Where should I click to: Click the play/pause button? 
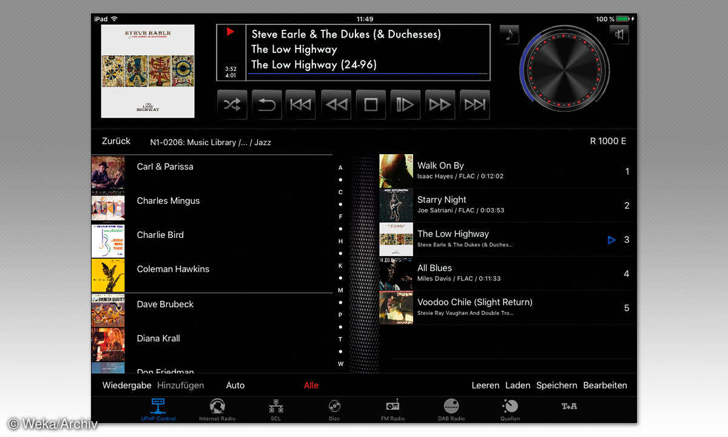click(405, 104)
